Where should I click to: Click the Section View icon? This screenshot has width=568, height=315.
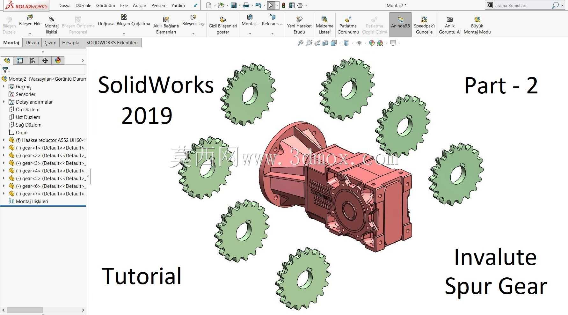pos(325,43)
